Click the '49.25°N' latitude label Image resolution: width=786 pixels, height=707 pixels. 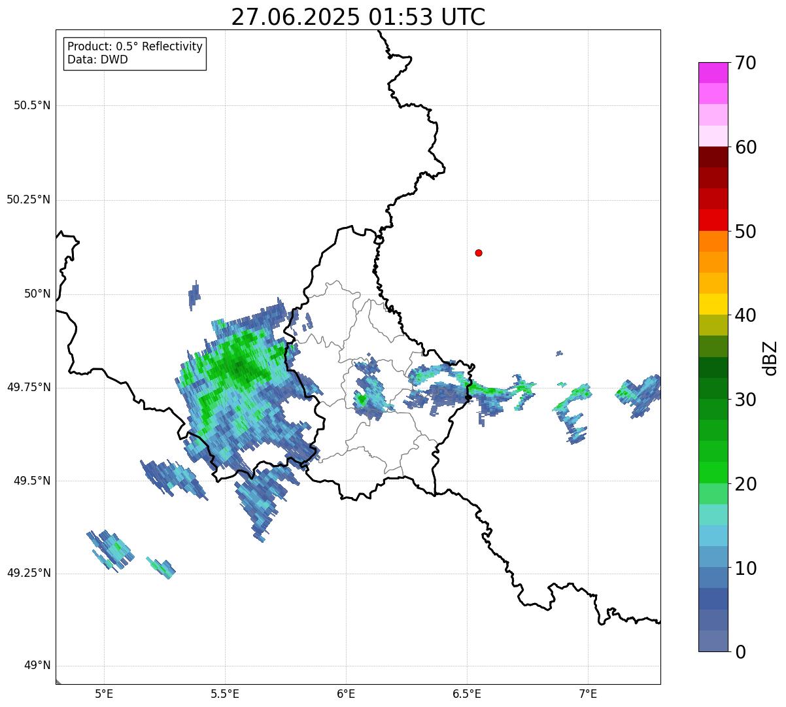coord(29,573)
